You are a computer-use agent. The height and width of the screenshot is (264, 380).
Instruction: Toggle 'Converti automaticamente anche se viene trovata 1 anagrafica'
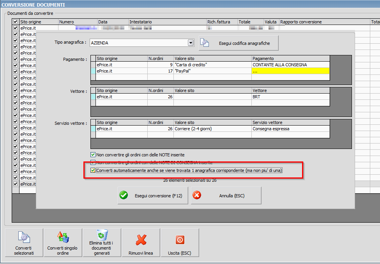coord(93,170)
